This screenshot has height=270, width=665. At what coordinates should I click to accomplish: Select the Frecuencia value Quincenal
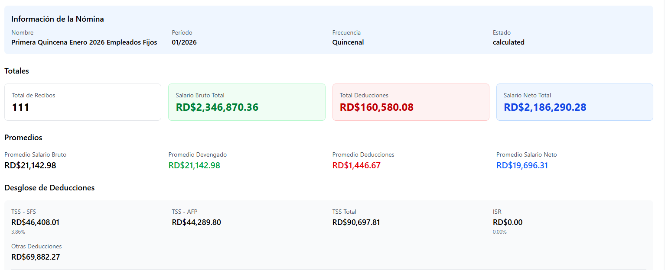tap(348, 42)
